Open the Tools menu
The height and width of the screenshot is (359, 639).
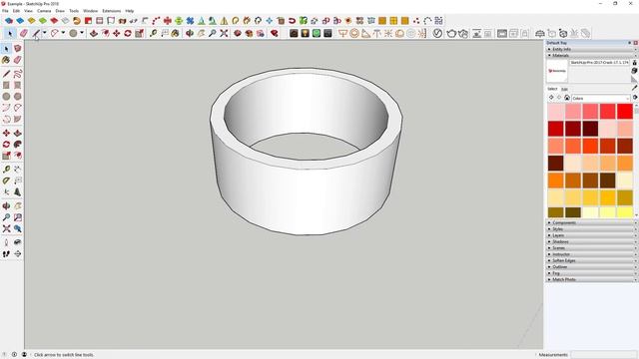click(74, 11)
